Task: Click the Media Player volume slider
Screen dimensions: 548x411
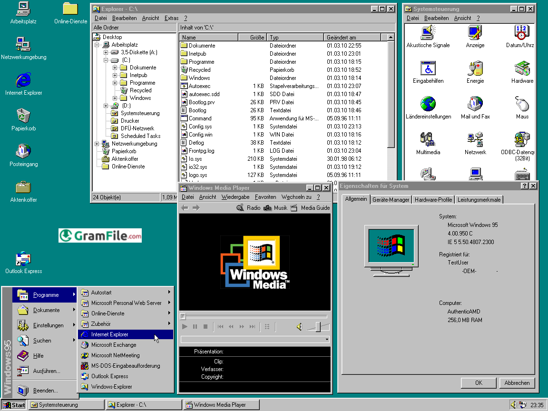Action: click(x=319, y=327)
